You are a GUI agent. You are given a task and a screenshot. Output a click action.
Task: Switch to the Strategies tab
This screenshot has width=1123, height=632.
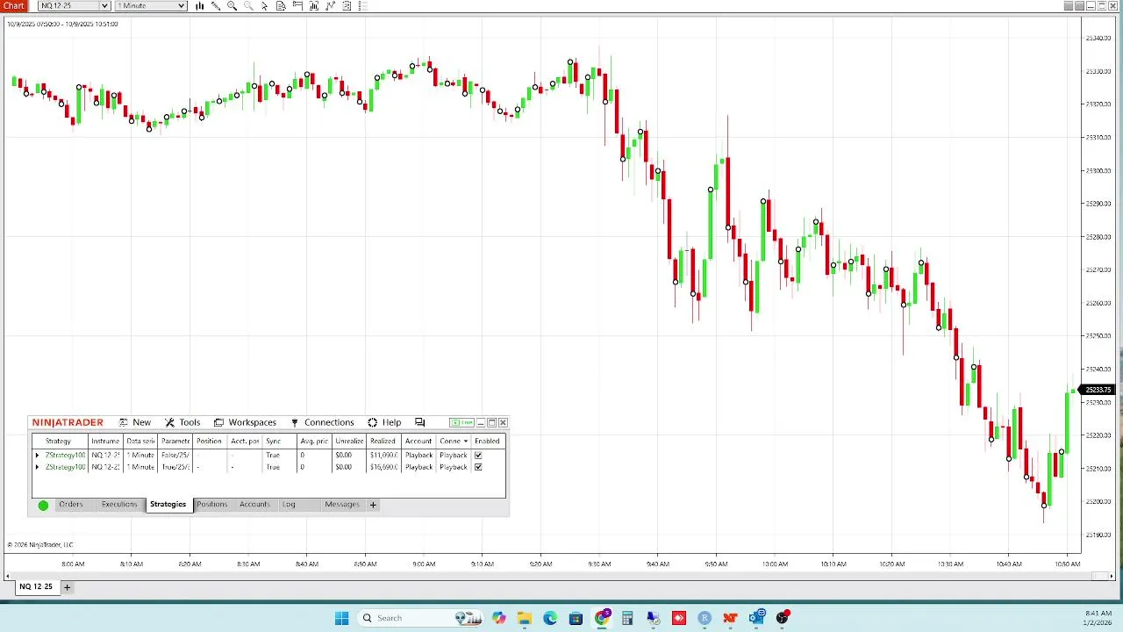tap(168, 505)
